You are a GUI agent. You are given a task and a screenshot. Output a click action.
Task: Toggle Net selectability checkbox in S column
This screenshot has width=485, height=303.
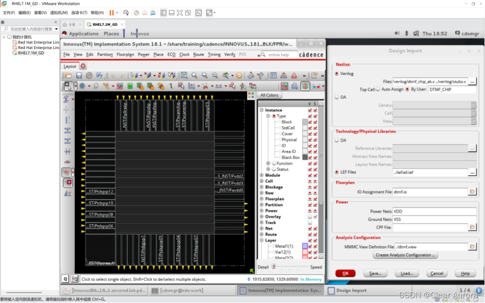coord(315,229)
